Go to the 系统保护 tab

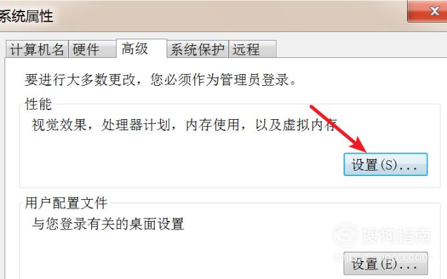[197, 49]
